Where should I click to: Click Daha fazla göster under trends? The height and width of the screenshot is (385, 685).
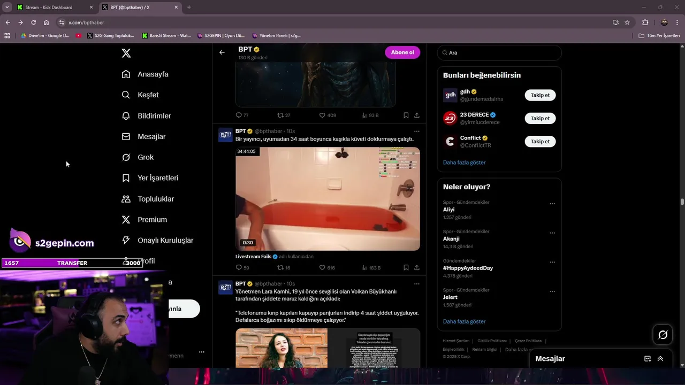(464, 321)
